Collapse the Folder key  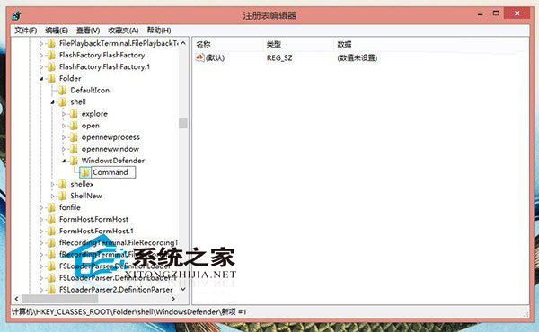pyautogui.click(x=41, y=79)
